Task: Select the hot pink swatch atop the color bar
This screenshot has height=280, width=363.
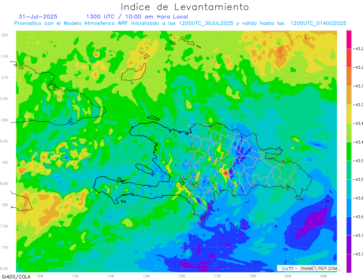Action: (x=349, y=39)
